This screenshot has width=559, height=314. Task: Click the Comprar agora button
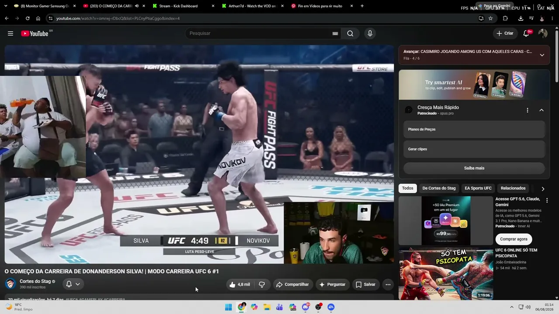[x=514, y=239]
